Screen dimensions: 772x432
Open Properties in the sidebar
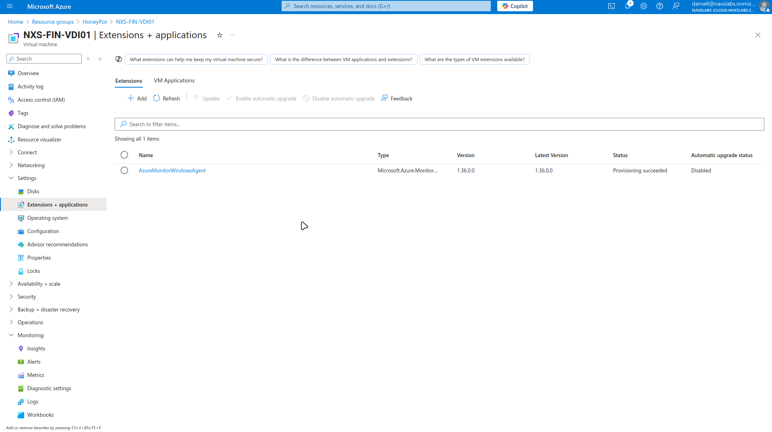pos(39,258)
